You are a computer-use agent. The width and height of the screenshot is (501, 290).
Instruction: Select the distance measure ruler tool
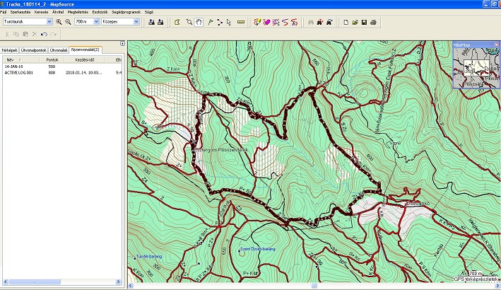point(240,22)
